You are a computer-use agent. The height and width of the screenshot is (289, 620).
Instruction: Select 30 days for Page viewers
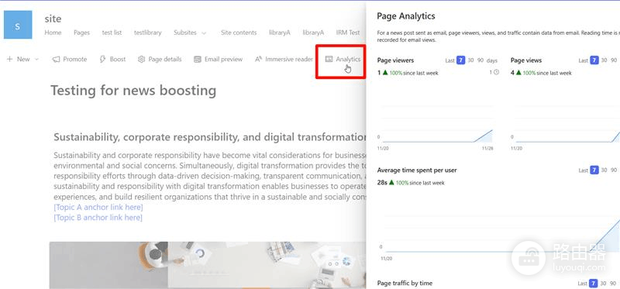pos(470,60)
